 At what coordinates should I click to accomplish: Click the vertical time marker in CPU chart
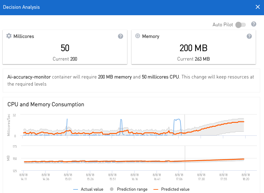(185, 125)
